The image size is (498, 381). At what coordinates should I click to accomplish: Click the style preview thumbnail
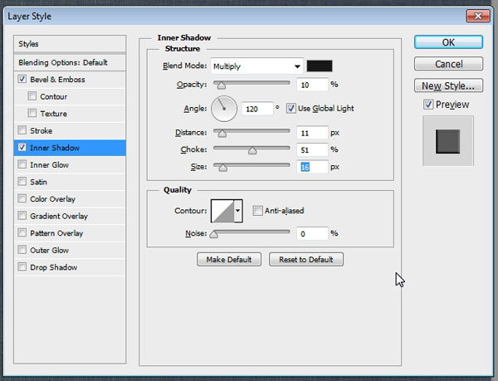pos(447,141)
